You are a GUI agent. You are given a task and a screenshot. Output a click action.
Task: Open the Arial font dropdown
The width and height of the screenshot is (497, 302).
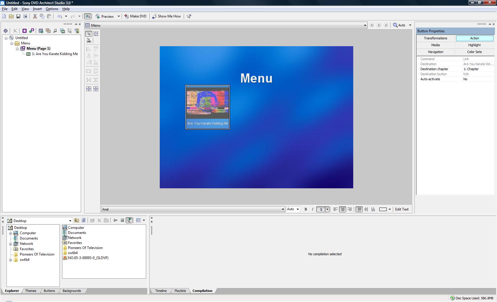(x=283, y=209)
